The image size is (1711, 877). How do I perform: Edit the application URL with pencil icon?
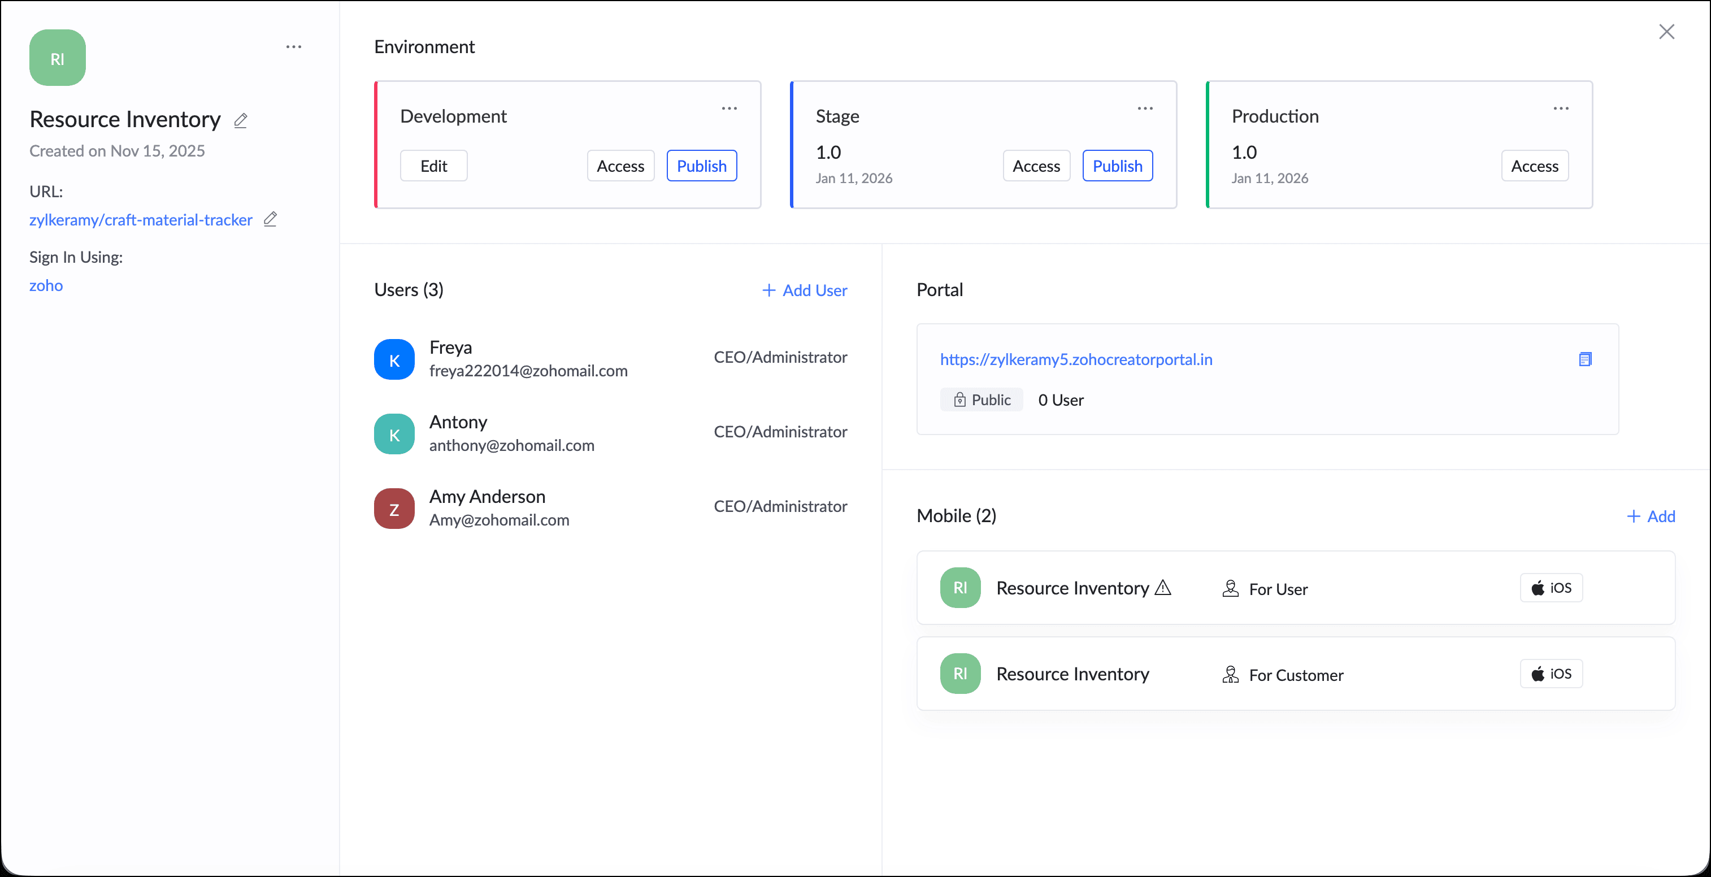click(x=270, y=219)
